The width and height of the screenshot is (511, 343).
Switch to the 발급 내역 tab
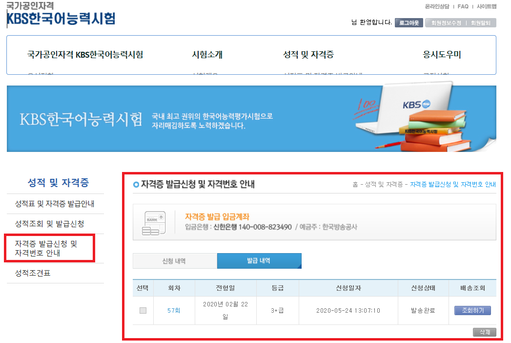pyautogui.click(x=259, y=261)
